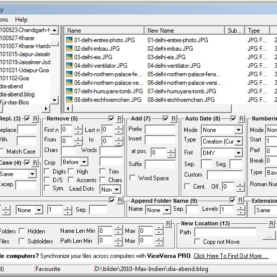The image size is (277, 277).
Task: Enable Hidden files checkbox
Action: coord(22,231)
